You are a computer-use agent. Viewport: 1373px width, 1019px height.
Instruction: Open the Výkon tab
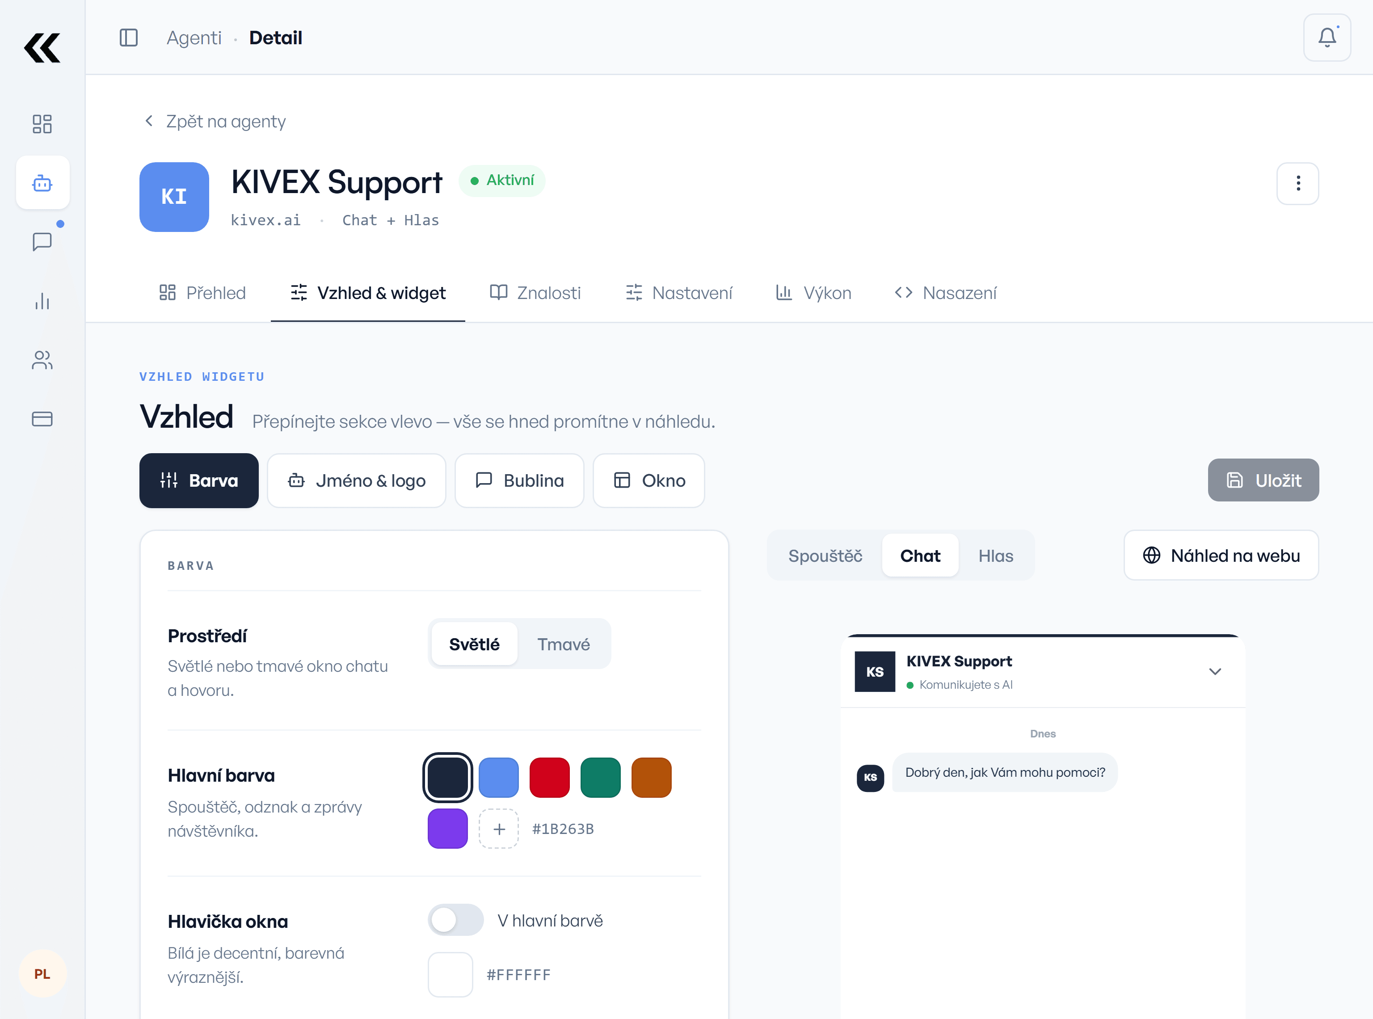coord(813,292)
